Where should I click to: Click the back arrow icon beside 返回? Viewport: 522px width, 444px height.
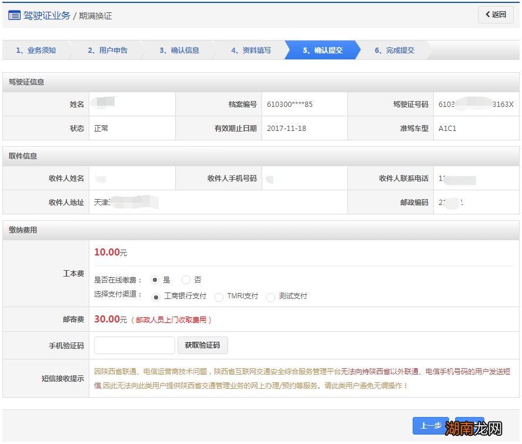[x=487, y=15]
